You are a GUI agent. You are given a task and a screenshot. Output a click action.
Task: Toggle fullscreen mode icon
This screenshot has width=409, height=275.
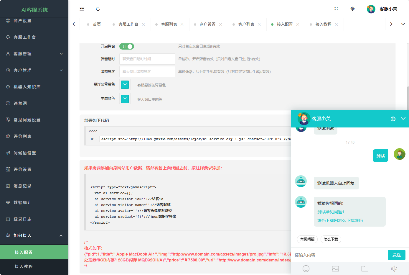336,9
